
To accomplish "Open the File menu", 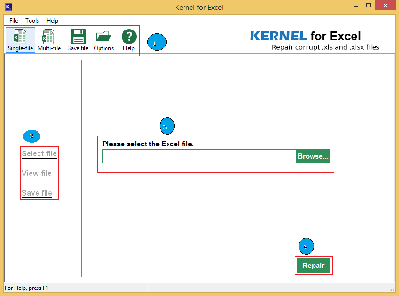I will [14, 21].
